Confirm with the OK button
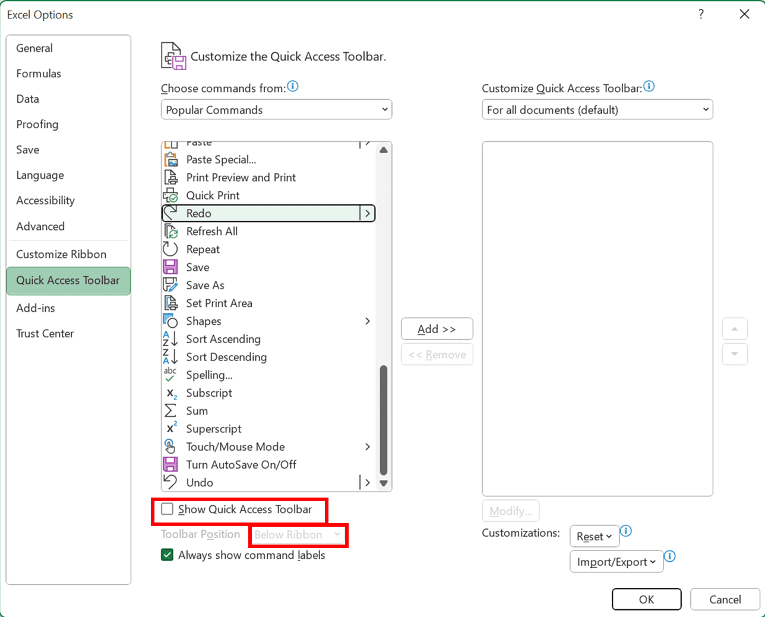The width and height of the screenshot is (765, 617). tap(647, 600)
